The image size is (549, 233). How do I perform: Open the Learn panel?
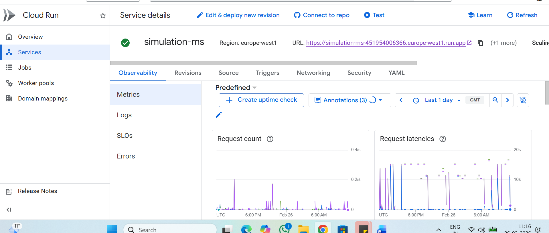480,15
